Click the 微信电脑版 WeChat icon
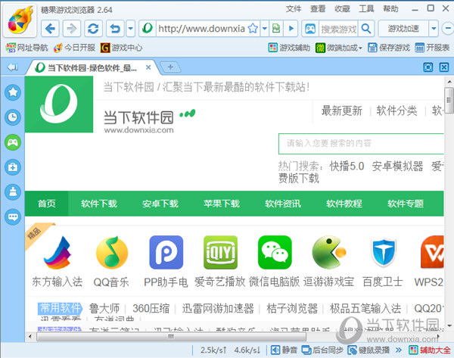 [x=275, y=252]
